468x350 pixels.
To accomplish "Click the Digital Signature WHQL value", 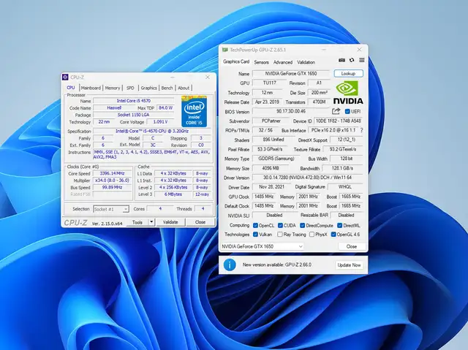I will point(345,186).
